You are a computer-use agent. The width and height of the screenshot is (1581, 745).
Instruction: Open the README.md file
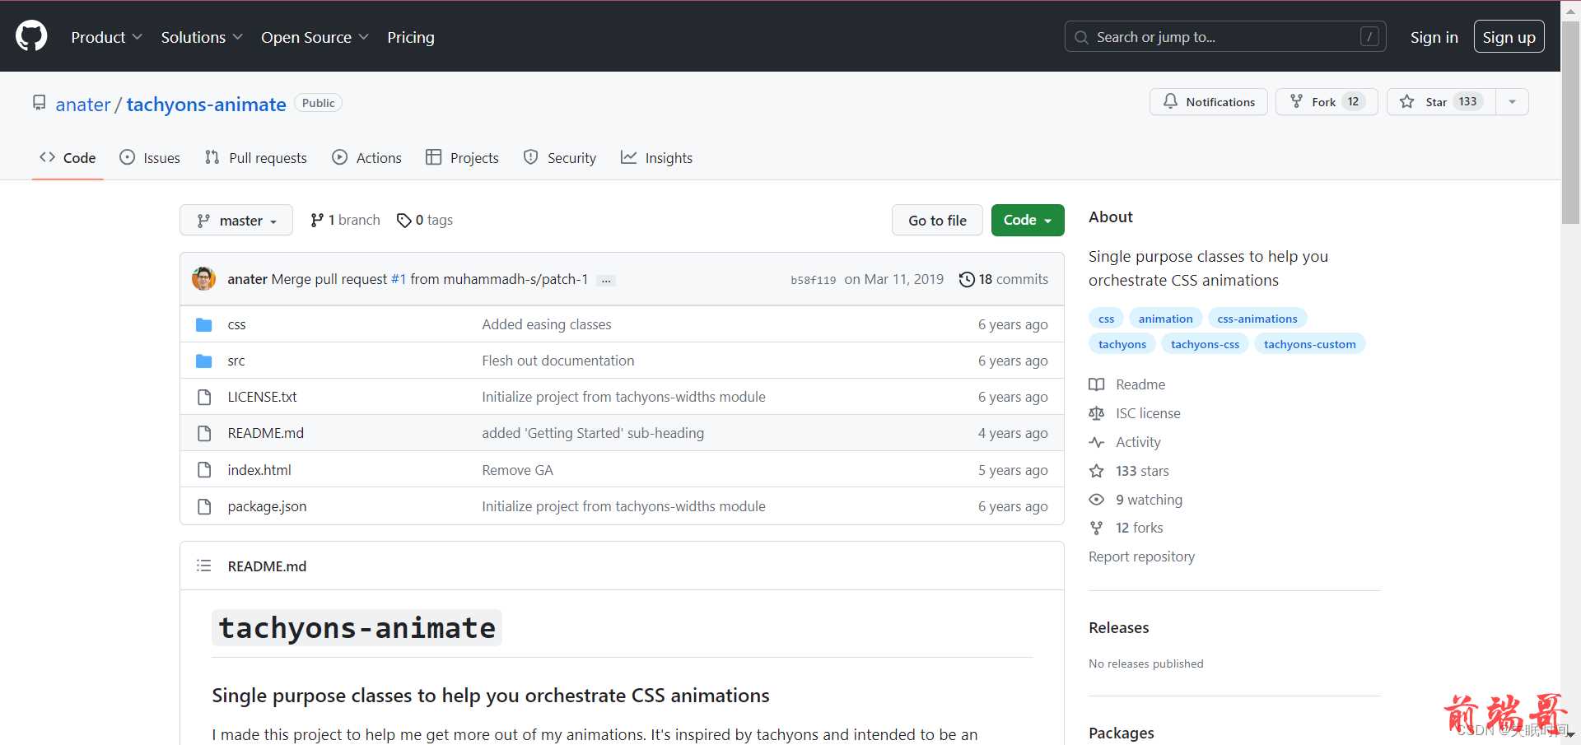(266, 433)
